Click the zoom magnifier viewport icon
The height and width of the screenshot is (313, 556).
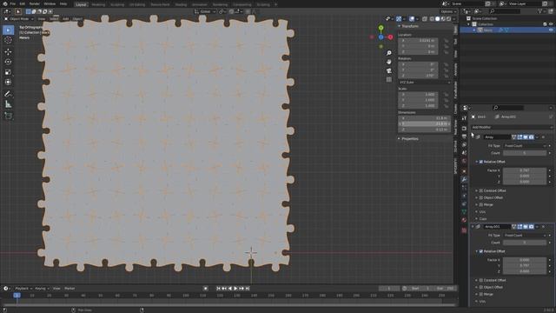pos(389,53)
